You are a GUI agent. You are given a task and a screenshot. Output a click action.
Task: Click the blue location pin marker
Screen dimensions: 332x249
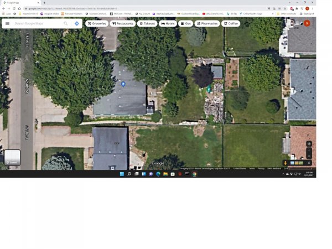tap(123, 84)
